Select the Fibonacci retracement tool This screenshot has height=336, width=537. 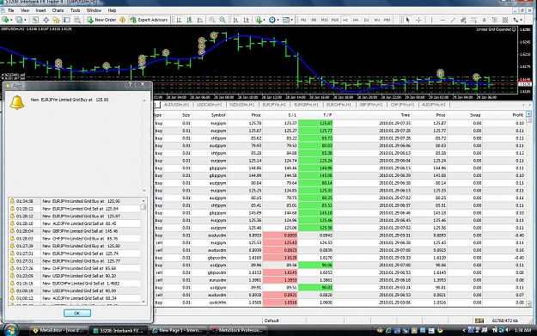[x=474, y=20]
